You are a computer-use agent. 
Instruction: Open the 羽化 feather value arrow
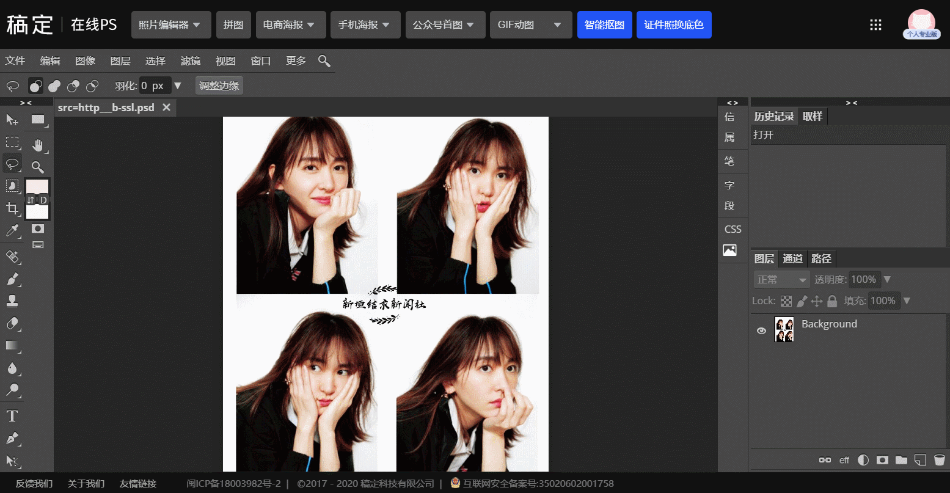[x=178, y=86]
